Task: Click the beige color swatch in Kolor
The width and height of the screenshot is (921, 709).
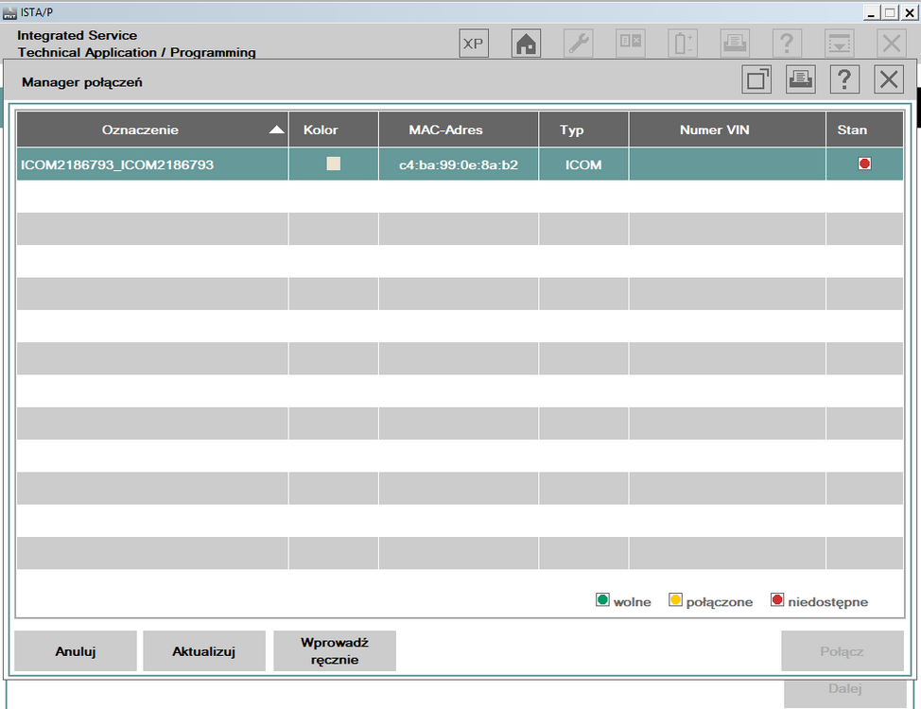Action: point(334,164)
